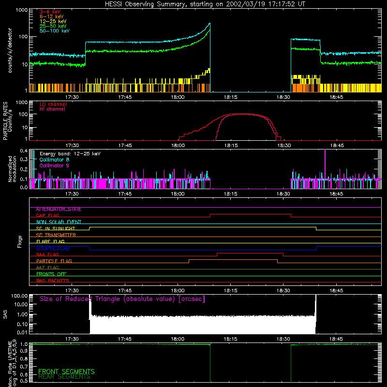This screenshot has width=387, height=387.
Task: Click the SC_TRANSMITTER flag label
Action: tap(56, 235)
